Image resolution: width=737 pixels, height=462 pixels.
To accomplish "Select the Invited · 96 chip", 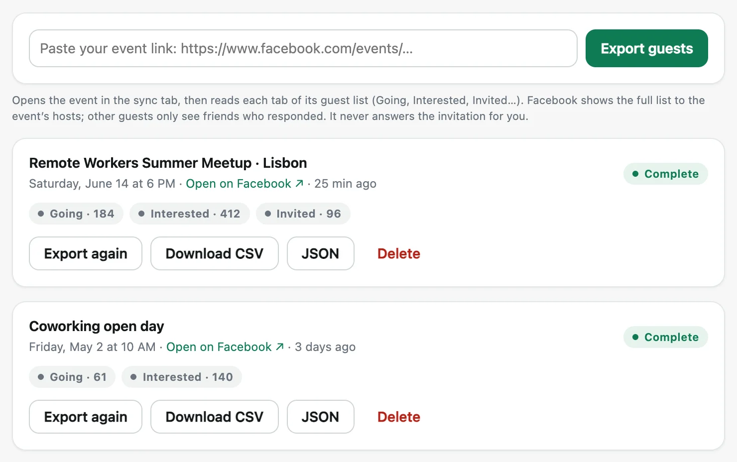I will coord(303,214).
